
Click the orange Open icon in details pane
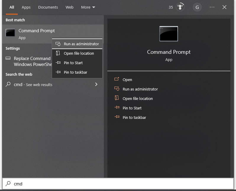pyautogui.click(x=117, y=79)
